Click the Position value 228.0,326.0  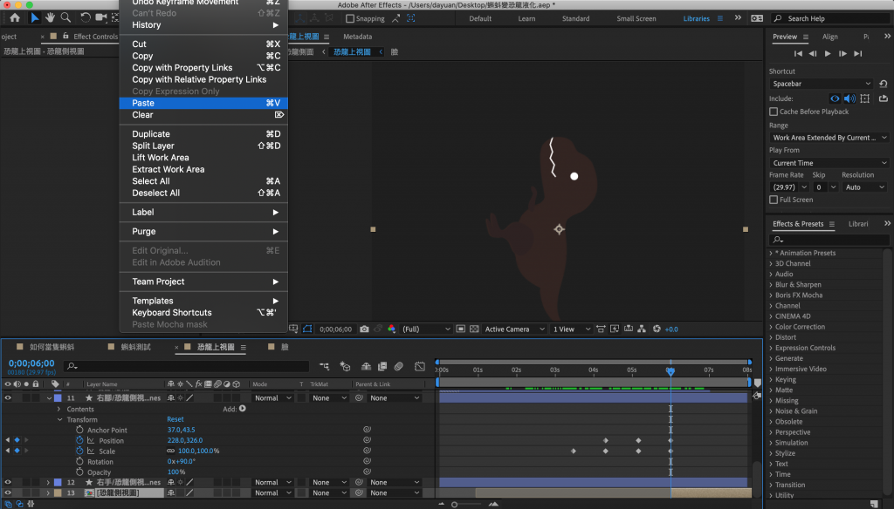pyautogui.click(x=185, y=440)
